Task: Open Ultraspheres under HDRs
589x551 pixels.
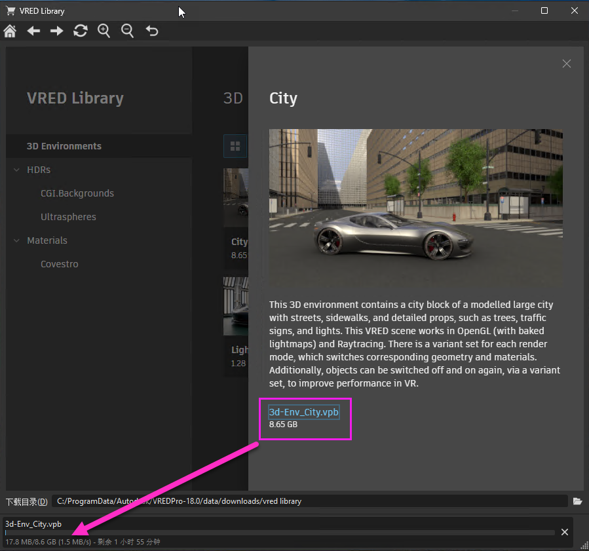Action: pos(68,217)
